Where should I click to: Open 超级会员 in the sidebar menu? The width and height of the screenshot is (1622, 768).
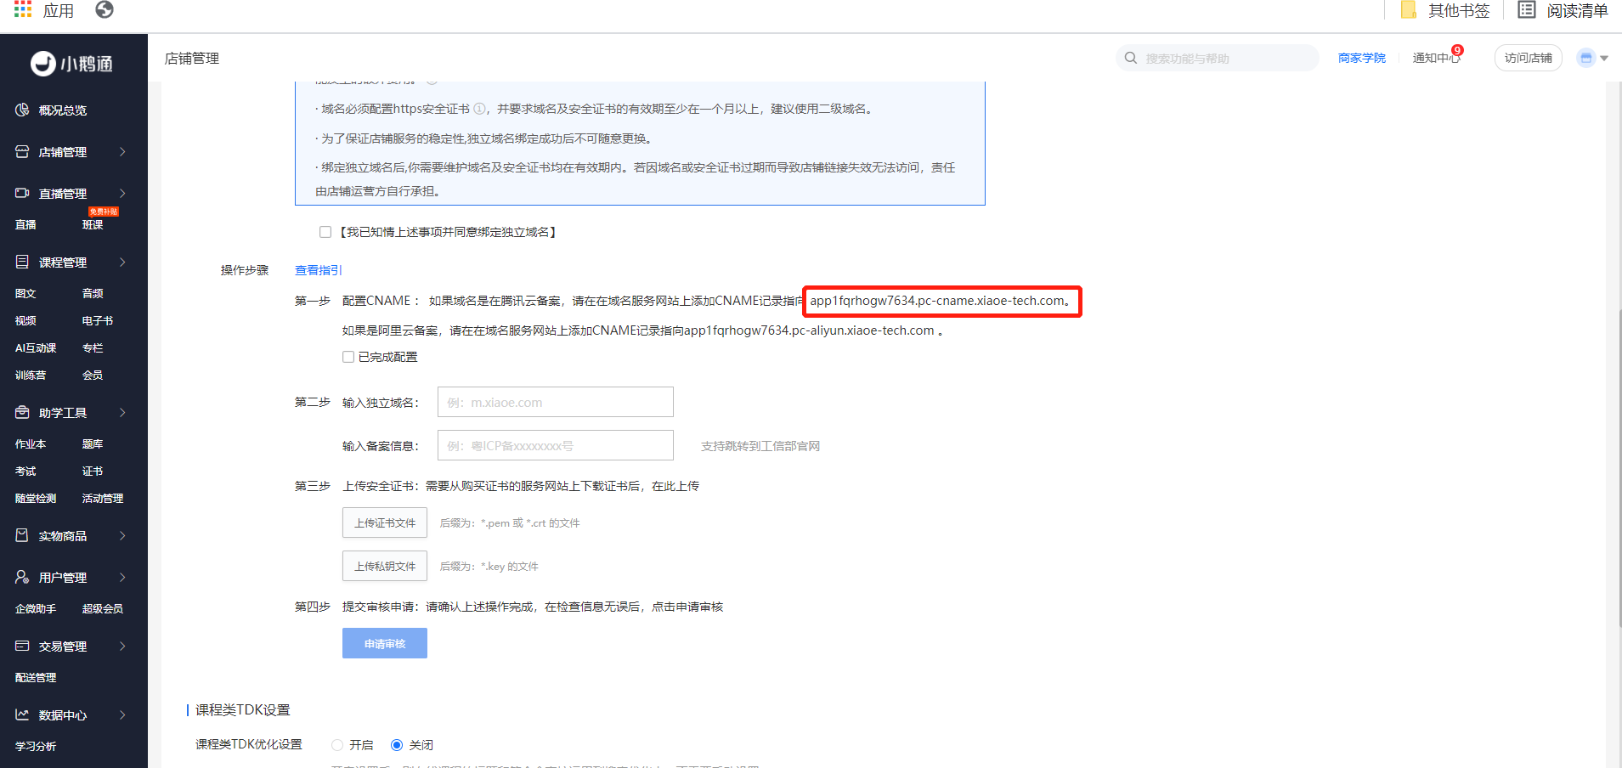[x=103, y=608]
